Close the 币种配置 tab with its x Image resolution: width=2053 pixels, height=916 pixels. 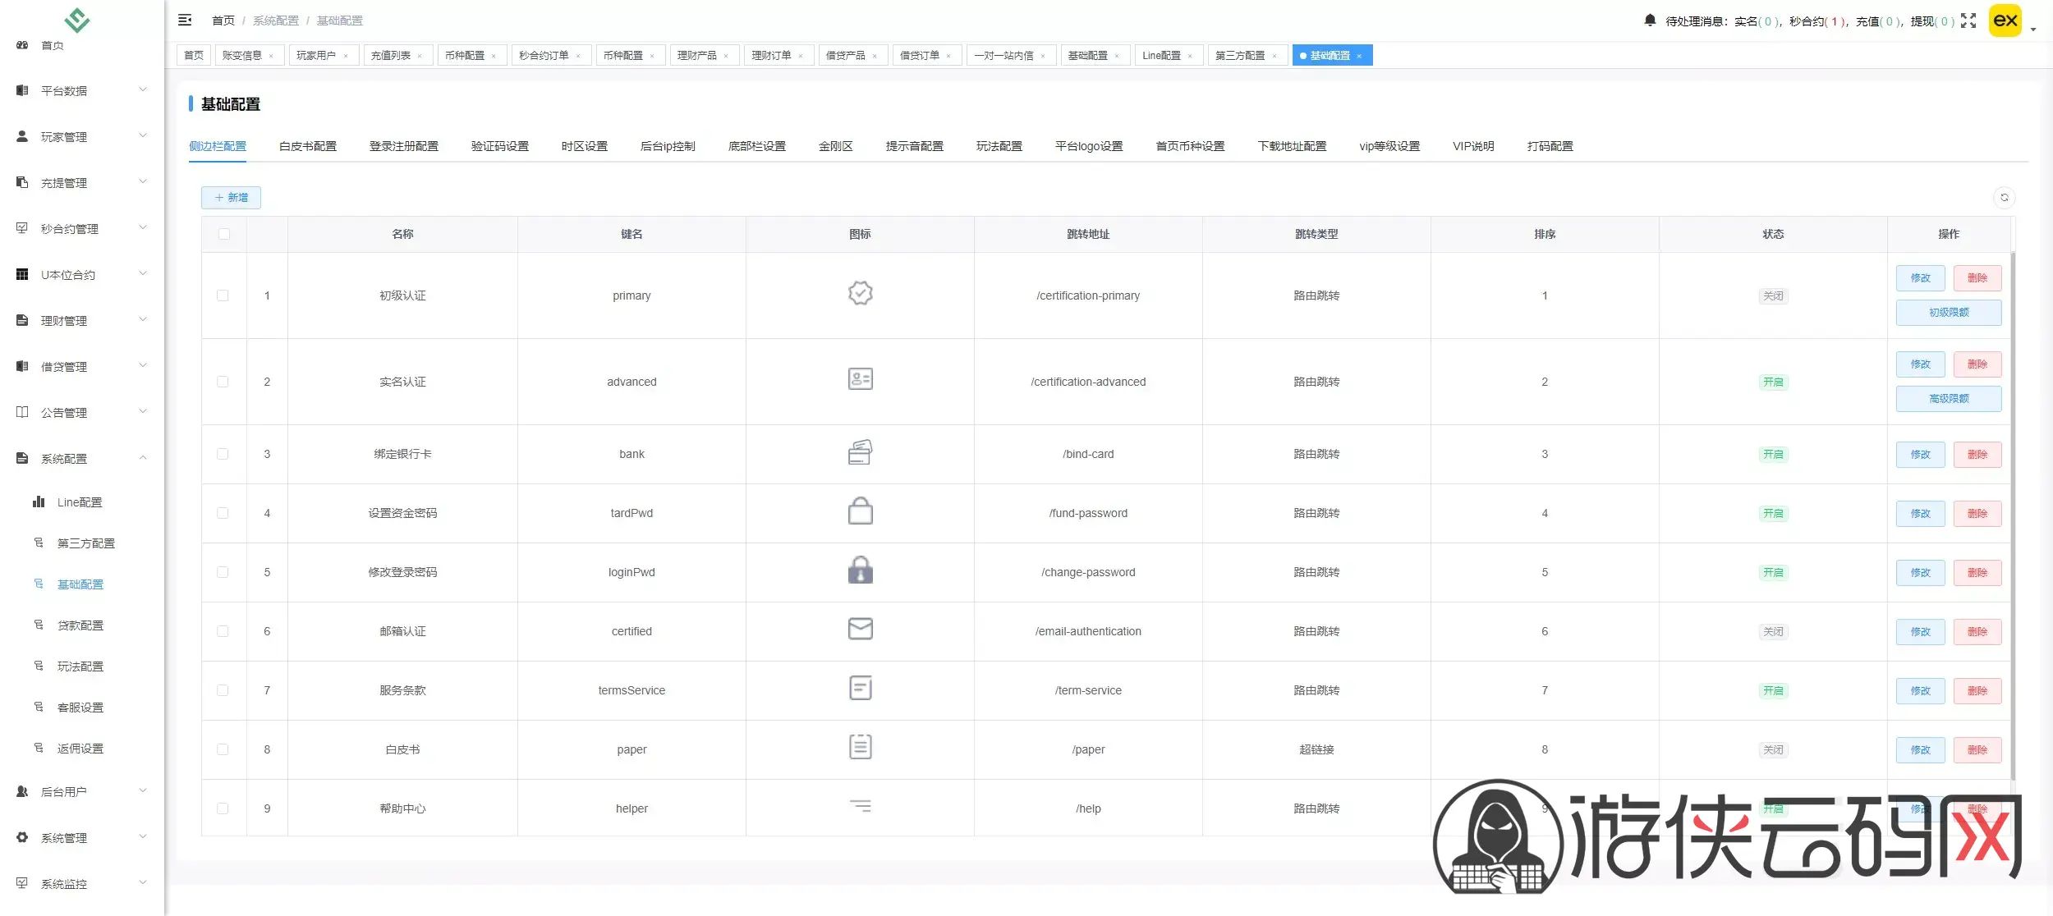tap(494, 56)
